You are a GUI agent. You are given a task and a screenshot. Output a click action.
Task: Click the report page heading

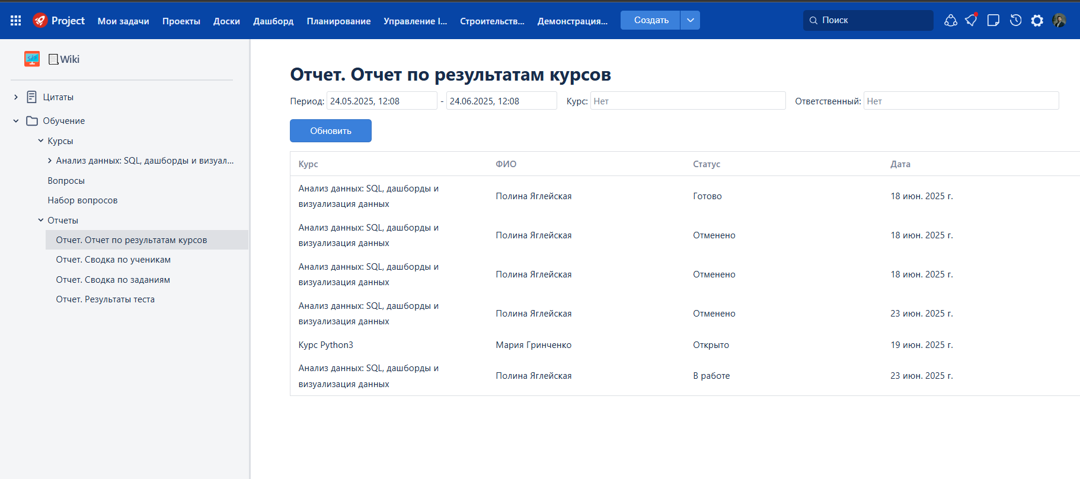[450, 75]
